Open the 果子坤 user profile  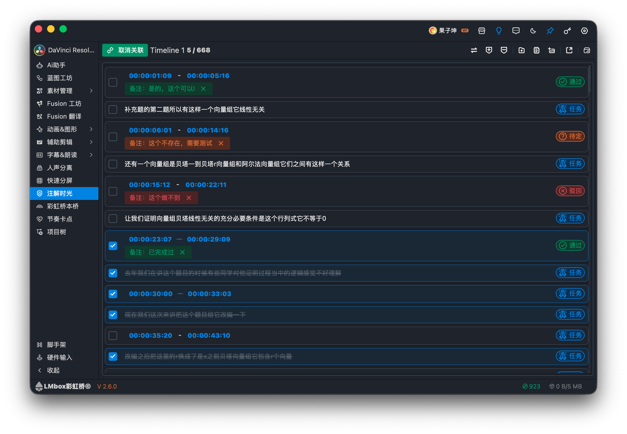448,31
